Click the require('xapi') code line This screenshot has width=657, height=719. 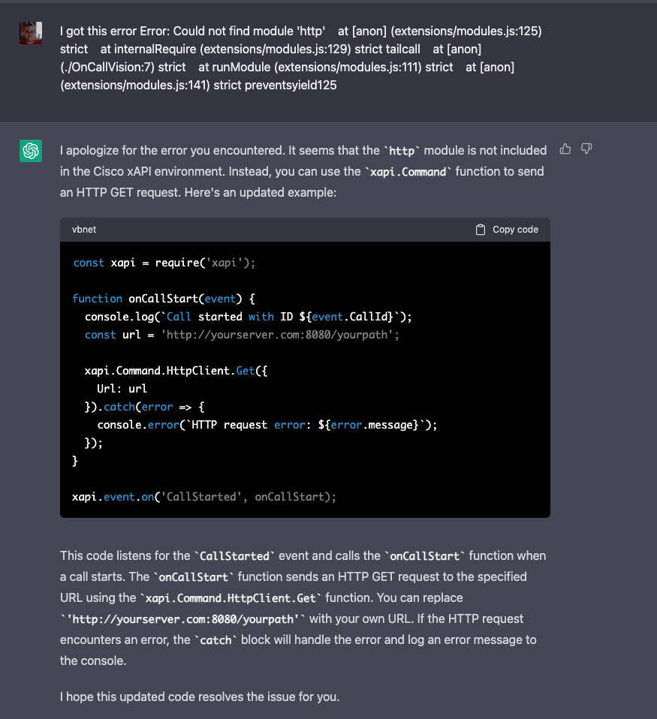[164, 263]
